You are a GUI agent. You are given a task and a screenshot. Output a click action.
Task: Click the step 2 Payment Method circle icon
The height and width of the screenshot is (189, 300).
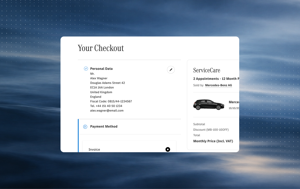click(x=85, y=127)
